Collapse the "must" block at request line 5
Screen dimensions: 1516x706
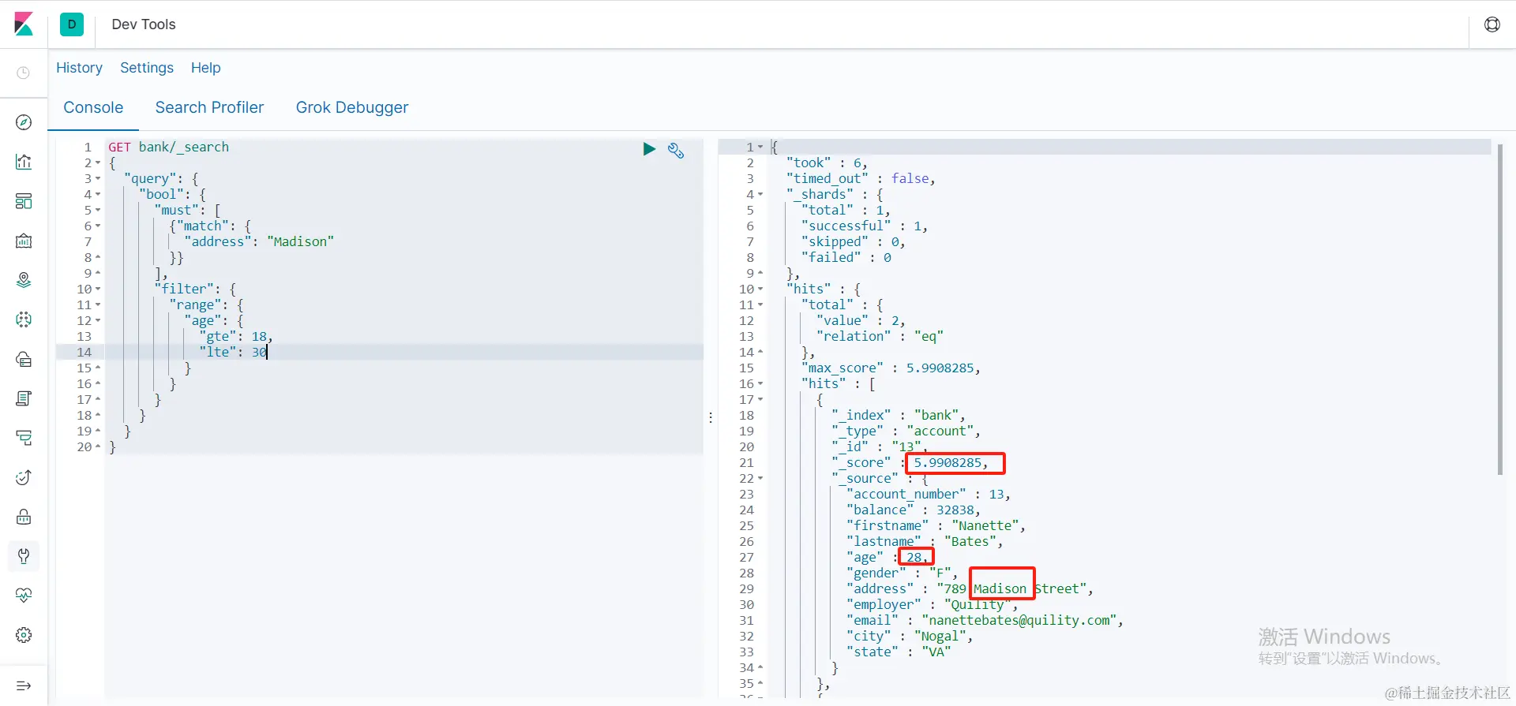pyautogui.click(x=98, y=211)
